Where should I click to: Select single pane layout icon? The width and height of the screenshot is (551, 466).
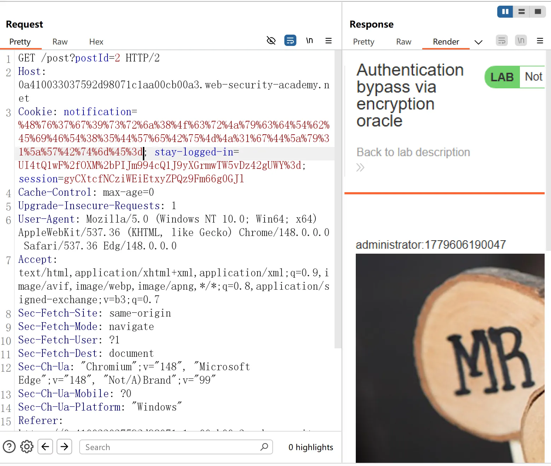coord(538,12)
